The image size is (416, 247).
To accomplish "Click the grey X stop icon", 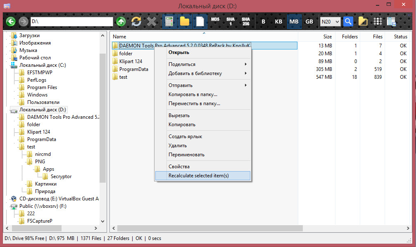I will click(152, 21).
